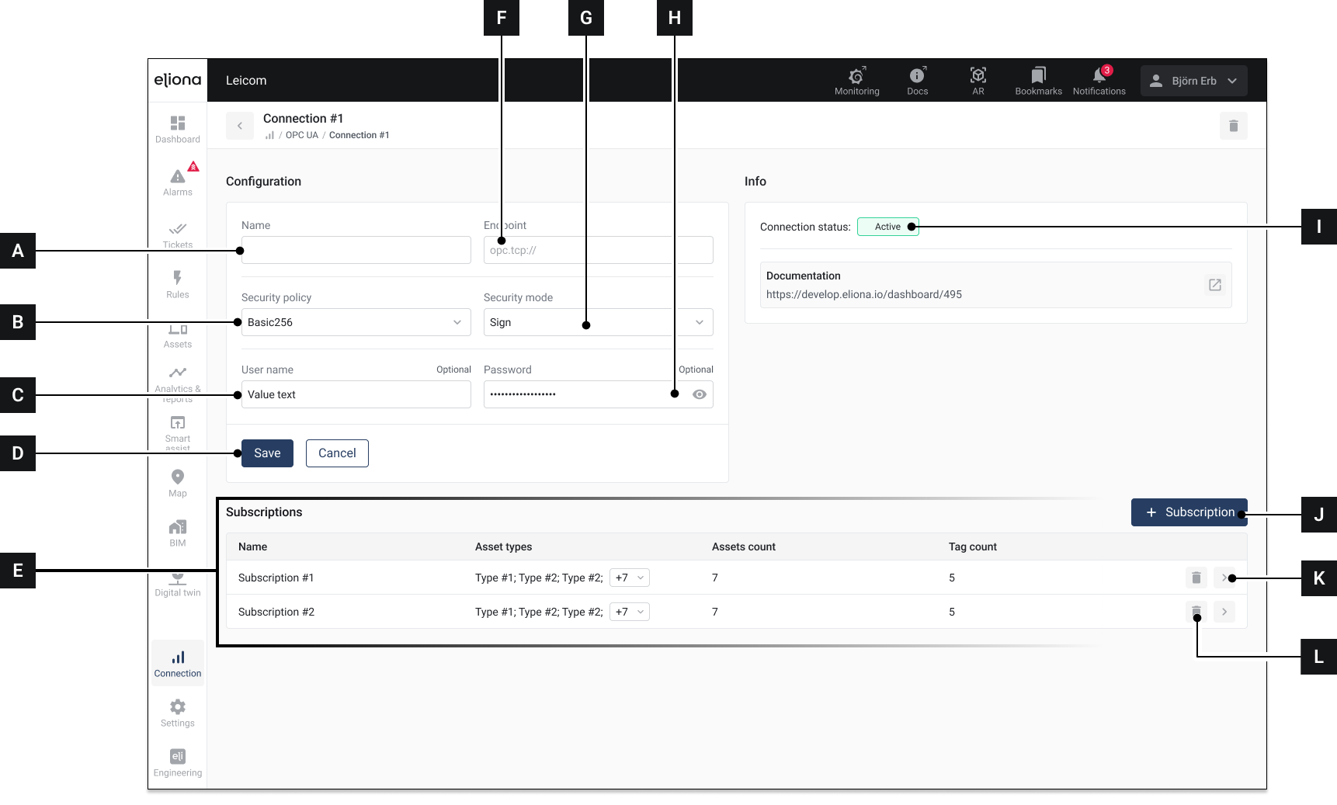The width and height of the screenshot is (1337, 805).
Task: Open documentation link in external window icon
Action: pos(1214,285)
